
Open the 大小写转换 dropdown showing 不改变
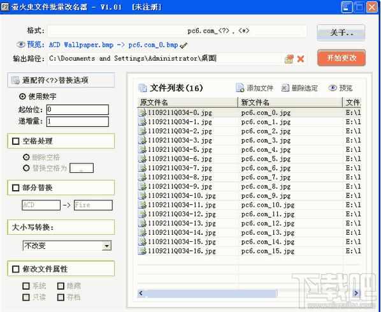pos(67,246)
